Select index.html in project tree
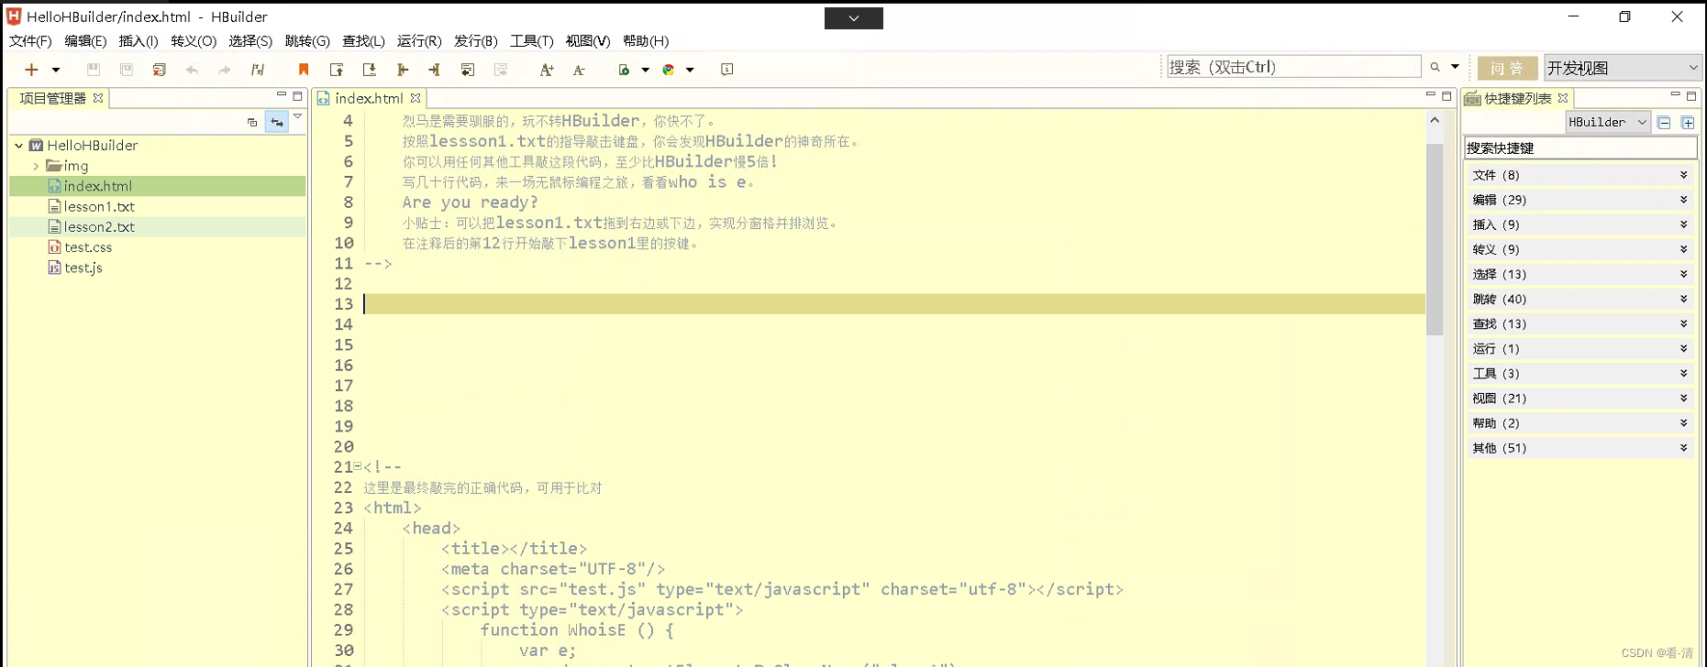This screenshot has height=667, width=1707. [x=97, y=186]
